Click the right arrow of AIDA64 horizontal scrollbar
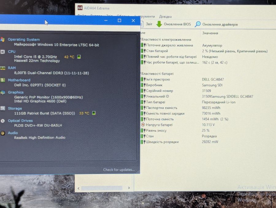This screenshot has width=276, height=208. (x=129, y=188)
